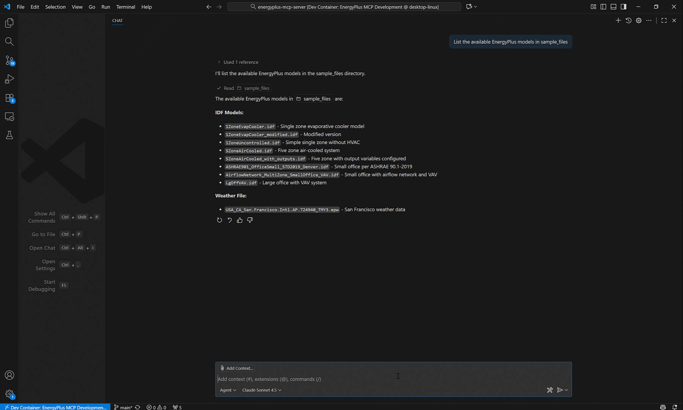Click the sample_files folder link in chat
The width and height of the screenshot is (683, 410).
314,98
